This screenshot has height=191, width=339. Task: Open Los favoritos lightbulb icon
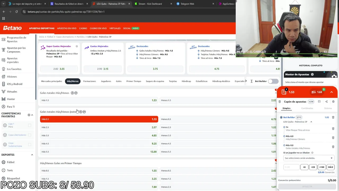[3, 69]
